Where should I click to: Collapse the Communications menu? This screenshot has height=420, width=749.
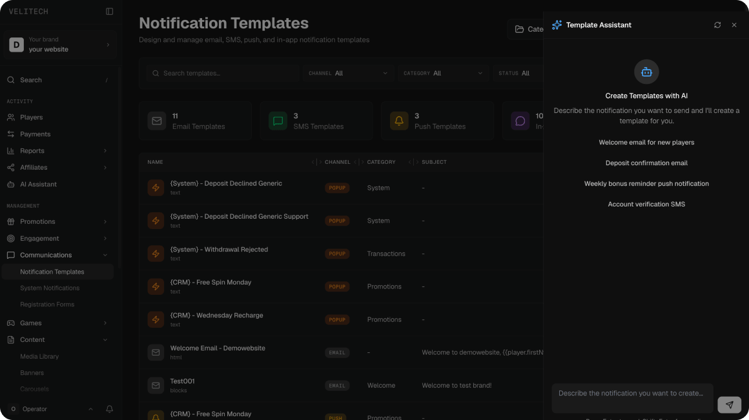(x=57, y=255)
